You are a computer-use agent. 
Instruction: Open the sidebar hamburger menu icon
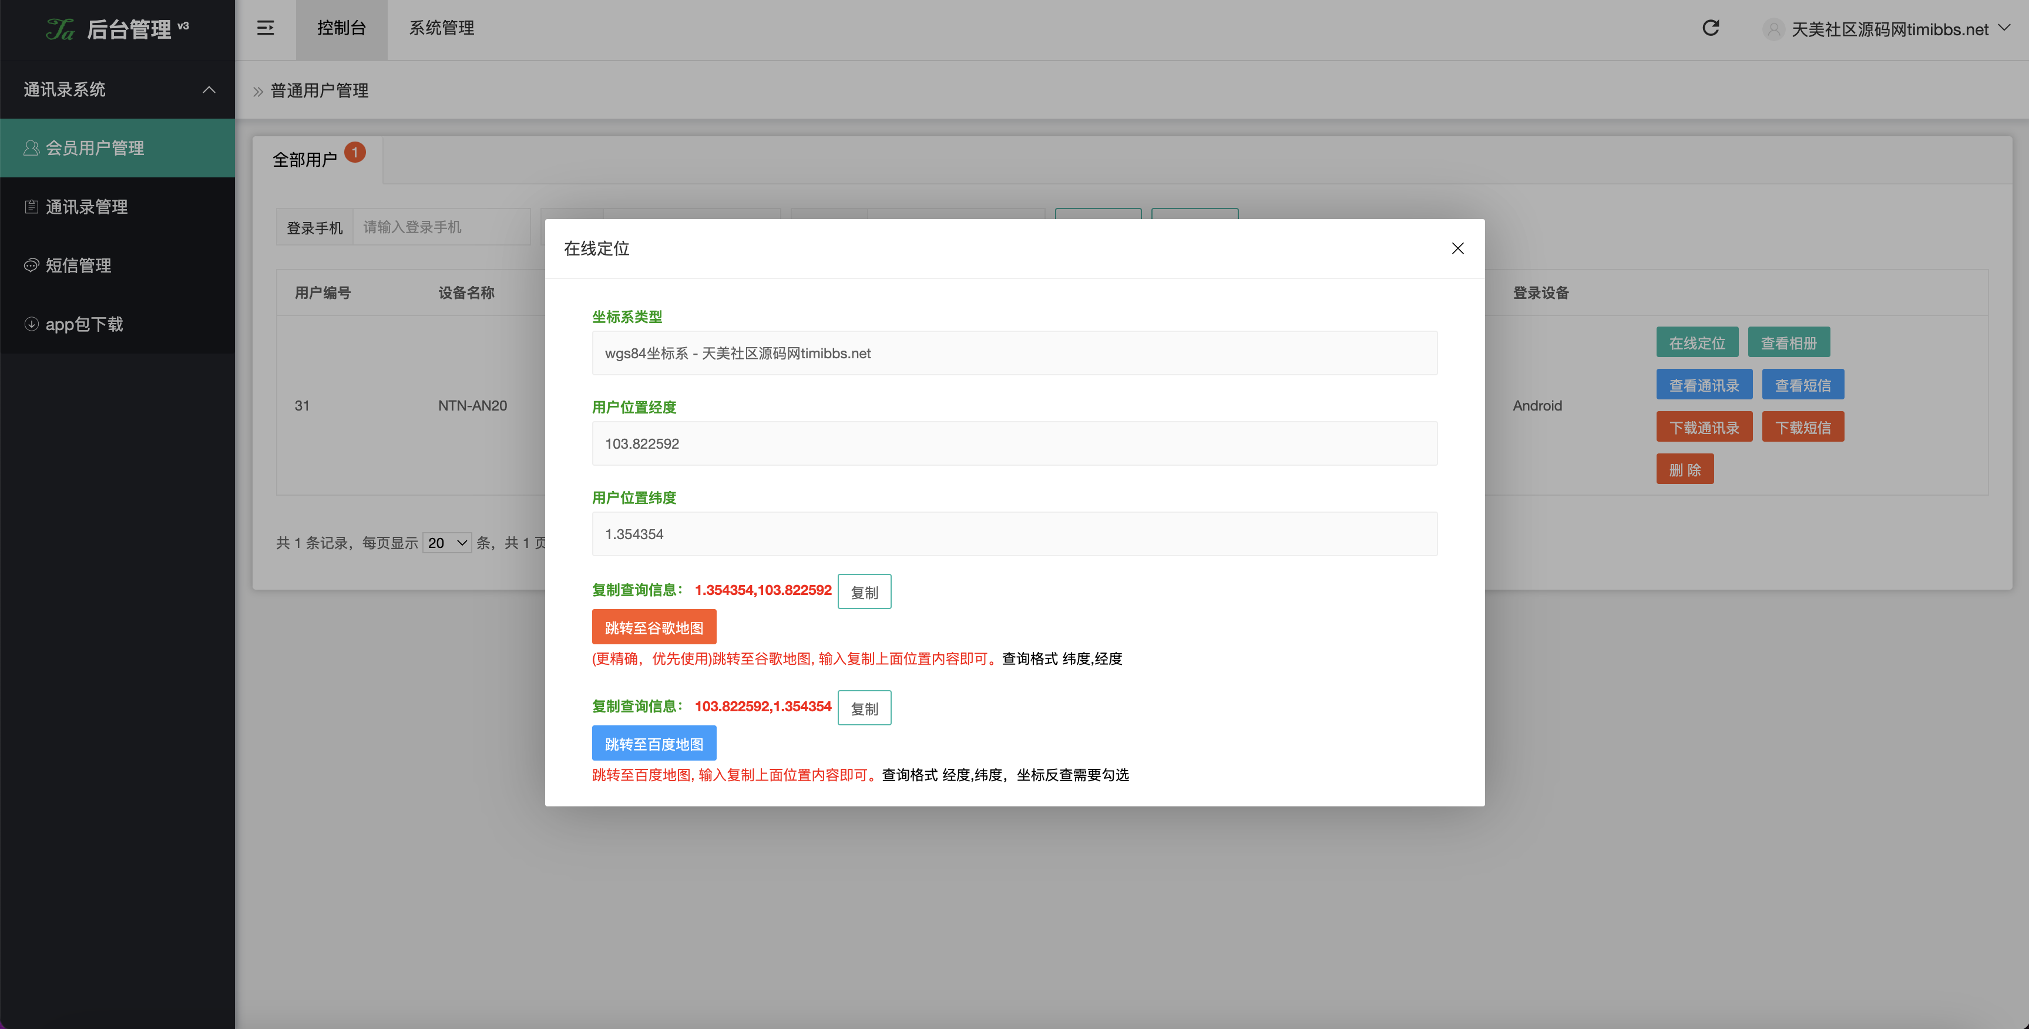pyautogui.click(x=266, y=28)
